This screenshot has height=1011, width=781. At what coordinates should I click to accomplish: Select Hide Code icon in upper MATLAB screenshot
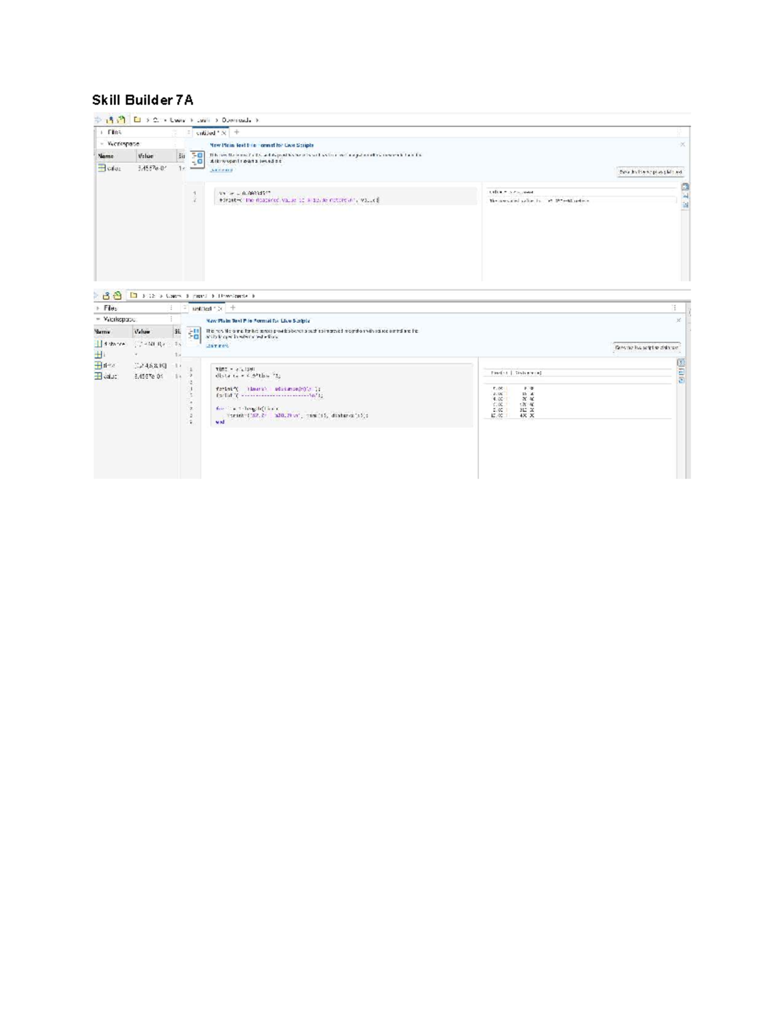coord(685,204)
